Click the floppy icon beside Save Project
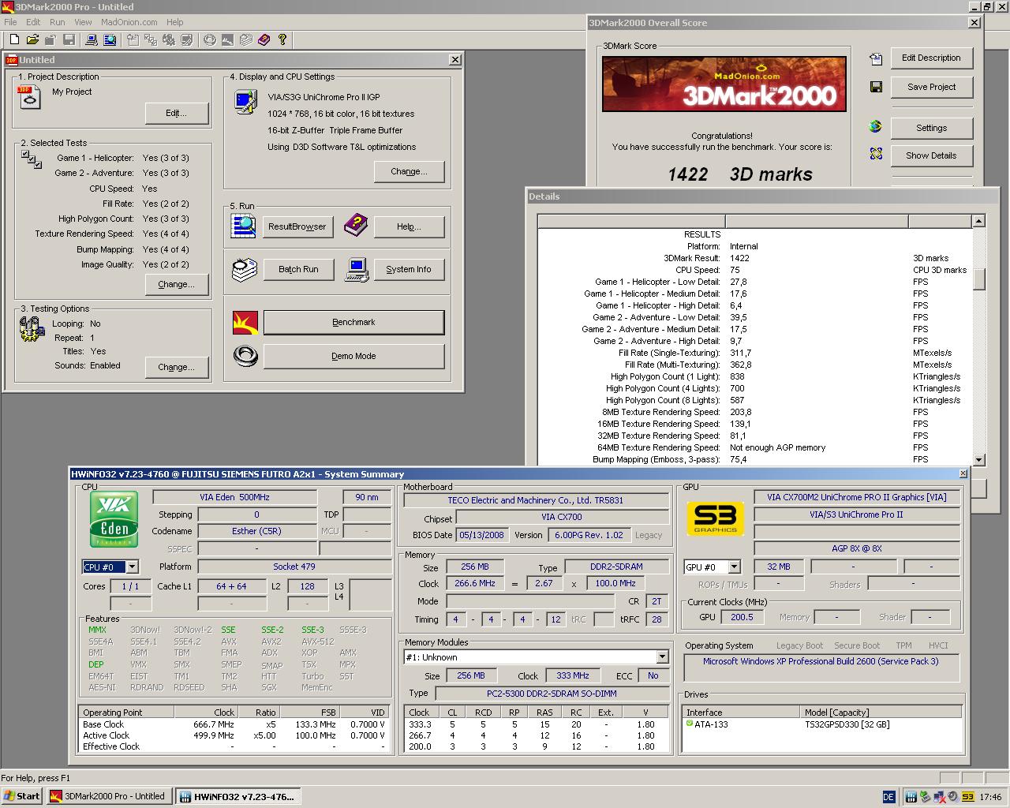This screenshot has width=1010, height=808. pyautogui.click(x=876, y=87)
